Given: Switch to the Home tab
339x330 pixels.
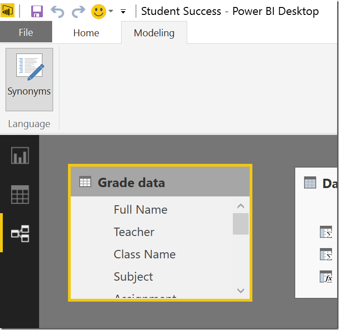Looking at the screenshot, I should (x=86, y=33).
